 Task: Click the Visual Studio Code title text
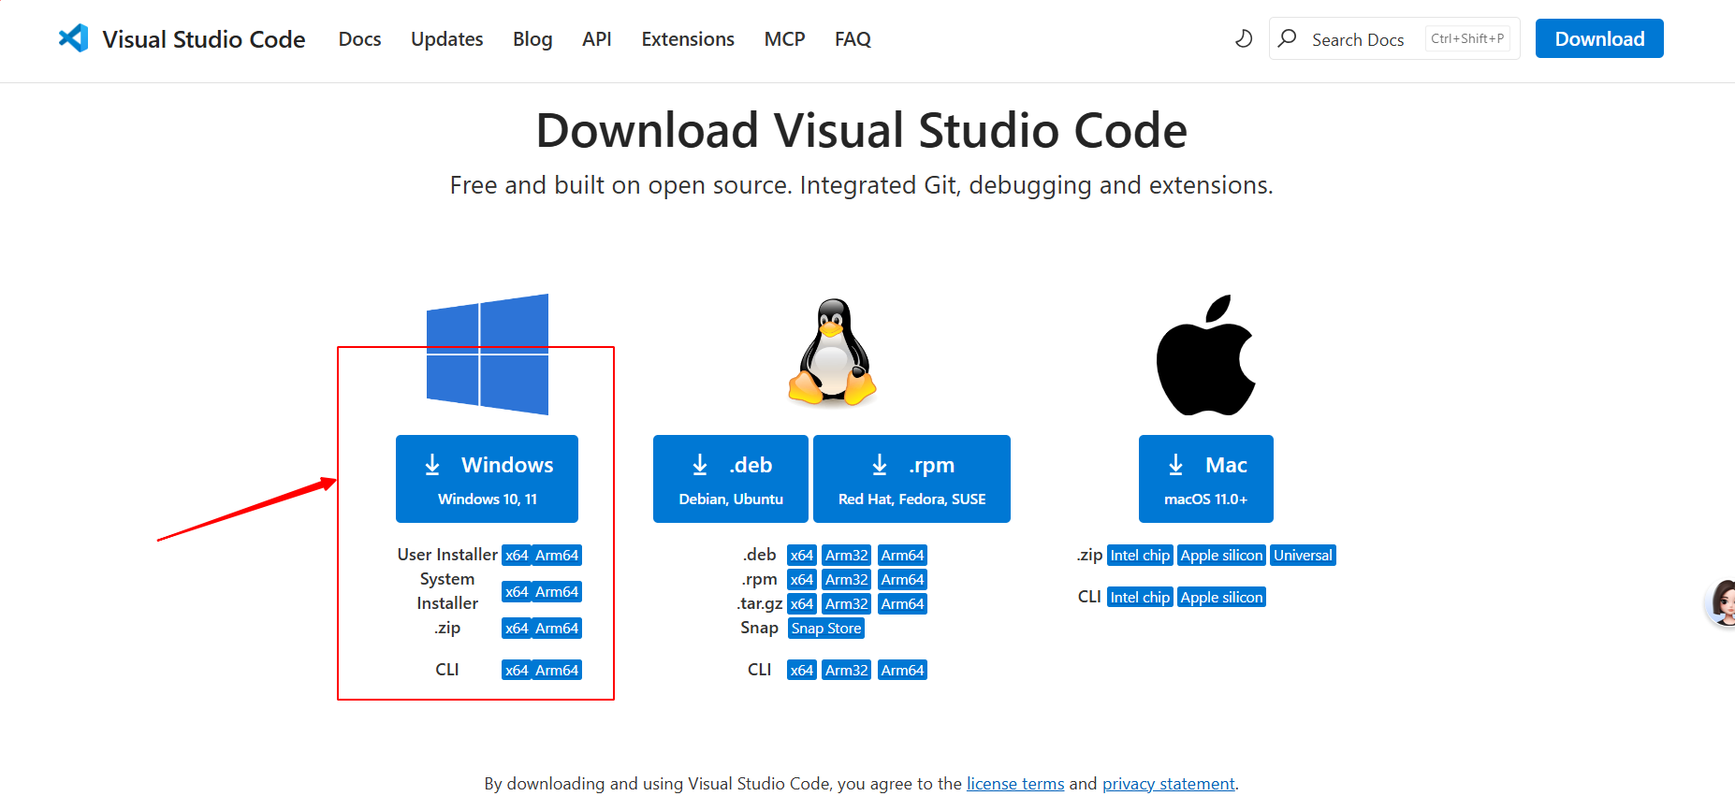point(204,39)
